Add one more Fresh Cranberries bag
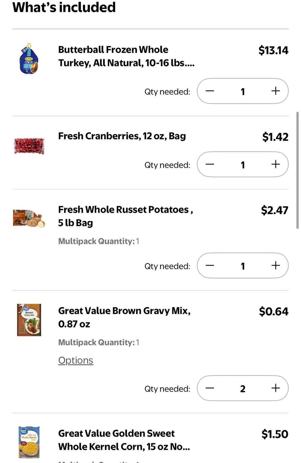 275,164
